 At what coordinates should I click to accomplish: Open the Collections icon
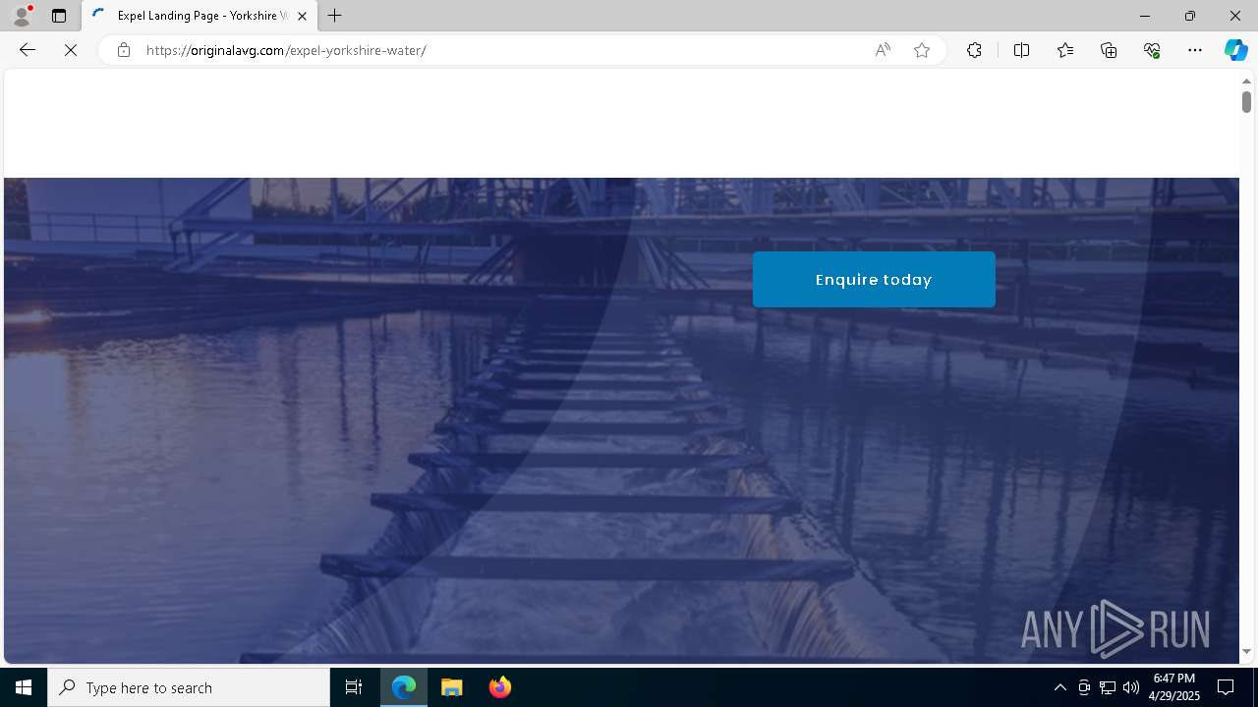click(1109, 50)
